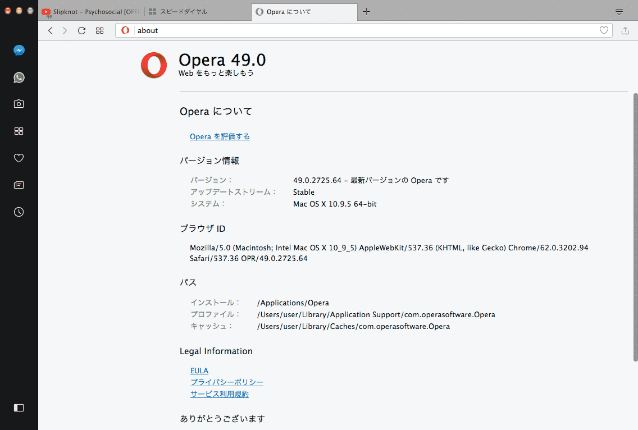Switch to the スピードダイヤル tab
Image resolution: width=638 pixels, height=430 pixels.
[197, 12]
